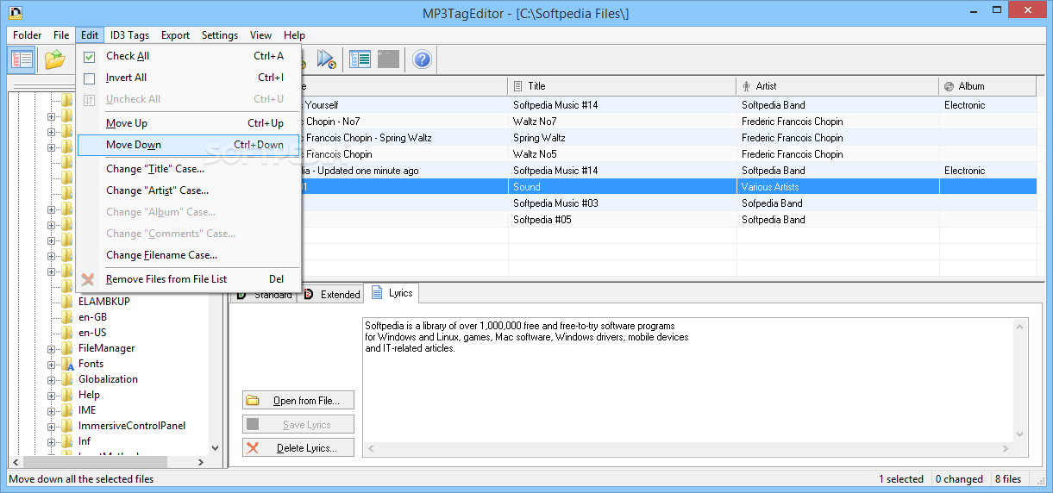Expand the Inf folder node
1053x493 pixels.
pos(51,442)
